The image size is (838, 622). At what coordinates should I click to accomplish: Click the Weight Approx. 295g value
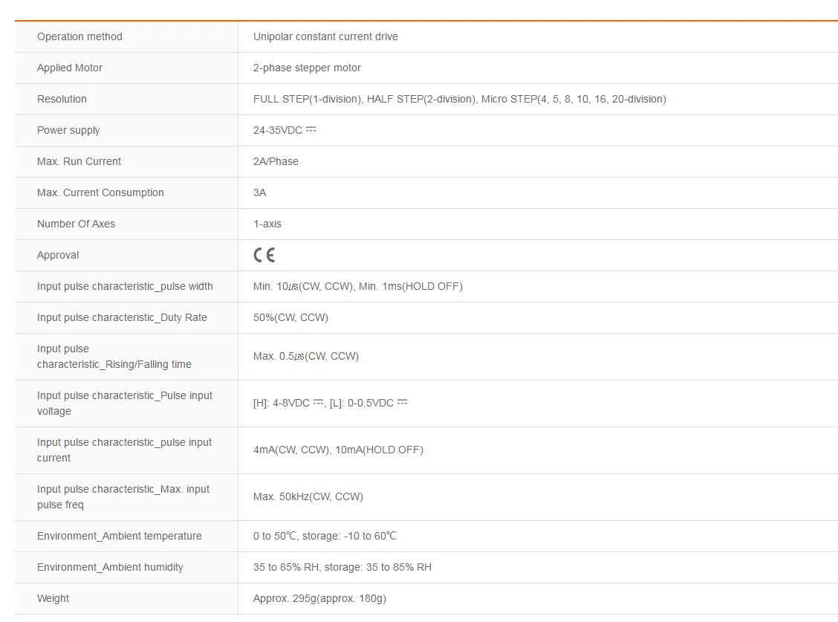(x=319, y=598)
